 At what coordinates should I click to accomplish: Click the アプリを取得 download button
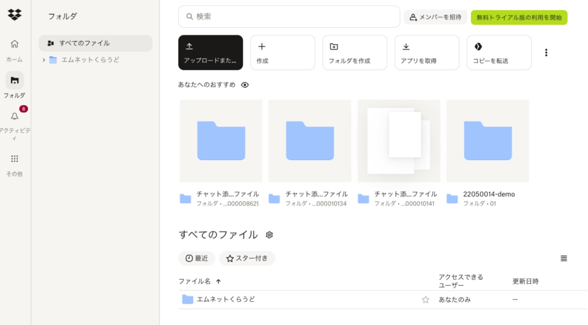click(427, 53)
